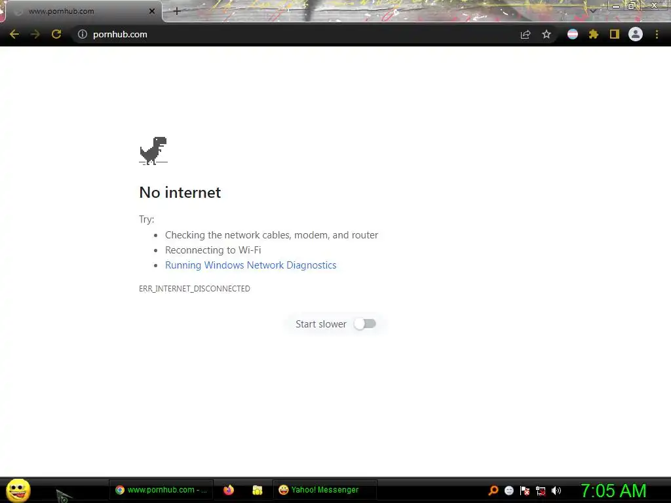
Task: Open the volume speaker tray icon
Action: click(556, 491)
